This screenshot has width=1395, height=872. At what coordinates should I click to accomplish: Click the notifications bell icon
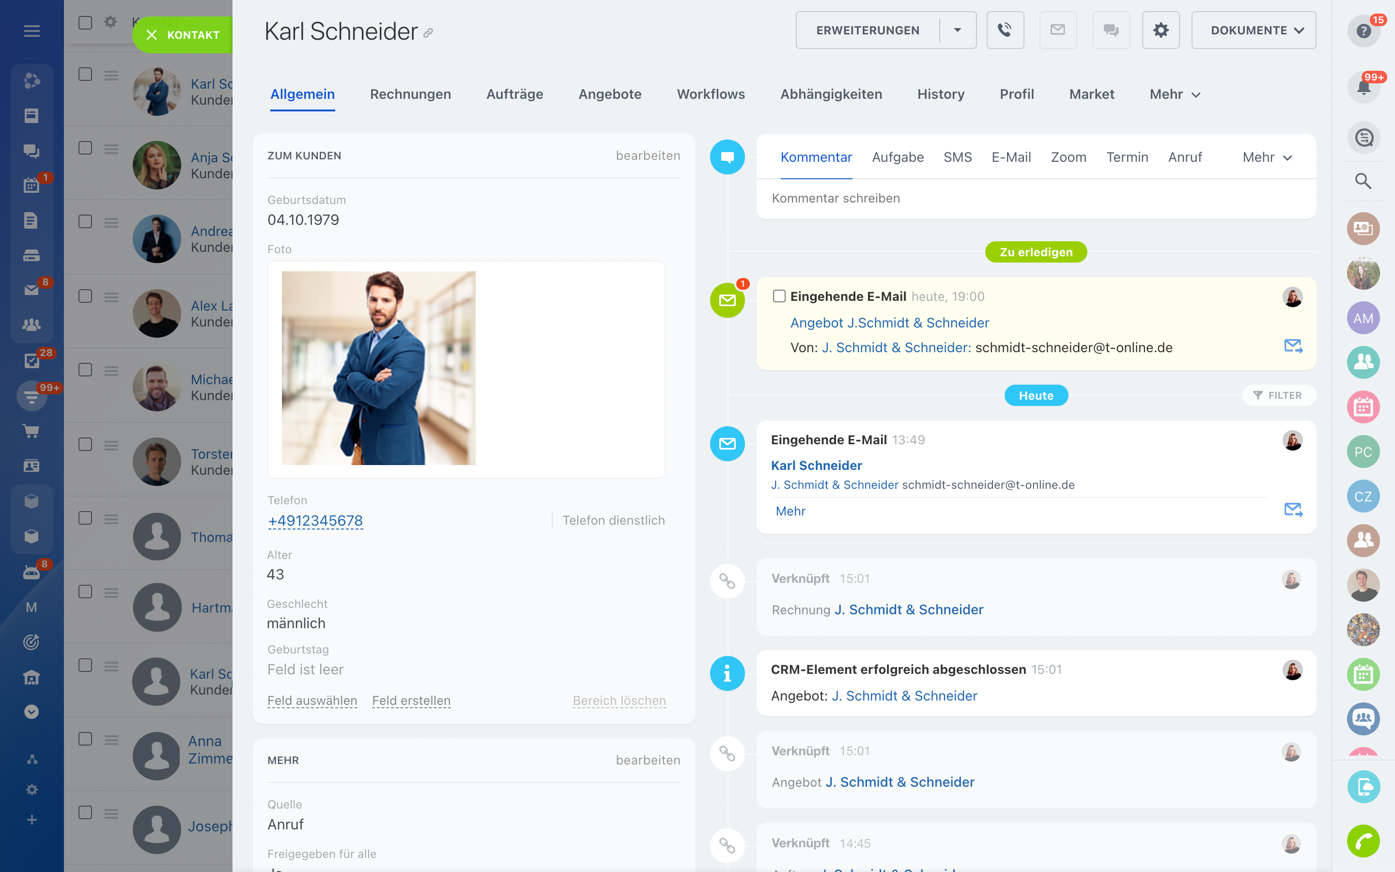[x=1364, y=87]
